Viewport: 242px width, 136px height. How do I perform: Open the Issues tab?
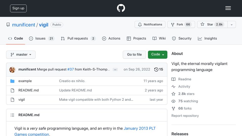tap(42, 38)
